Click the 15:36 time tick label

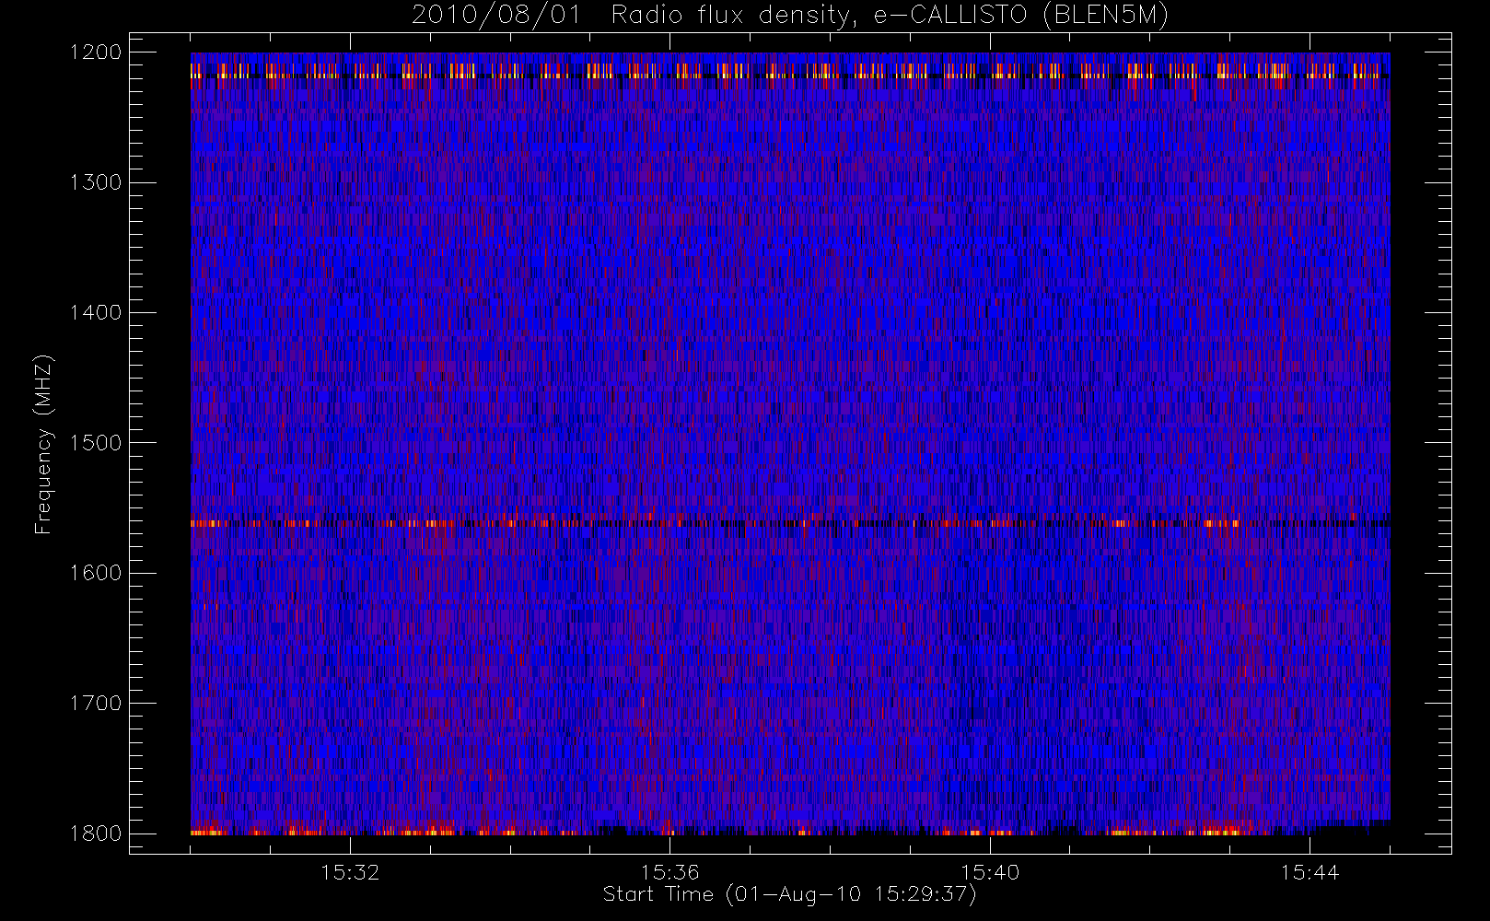[670, 872]
